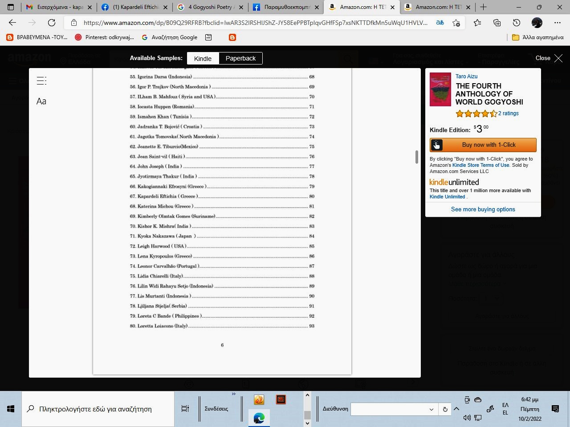The image size is (570, 427).
Task: Click the reader page scrollbar thumb
Action: tap(417, 157)
